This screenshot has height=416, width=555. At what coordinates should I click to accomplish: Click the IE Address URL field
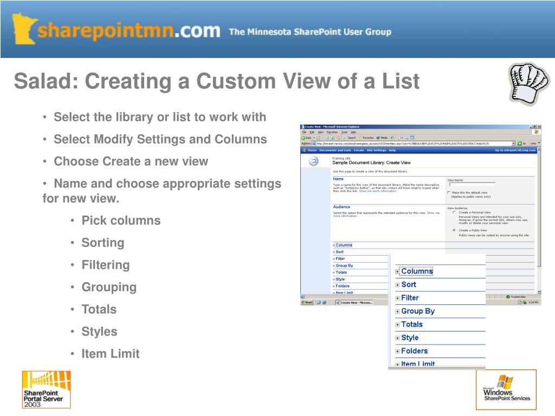click(414, 144)
